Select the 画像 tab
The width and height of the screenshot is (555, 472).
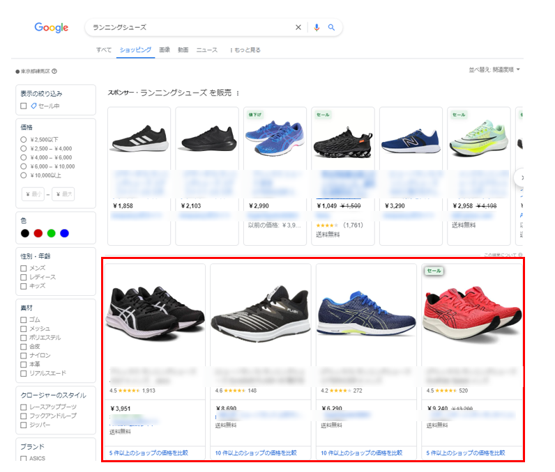tap(165, 50)
